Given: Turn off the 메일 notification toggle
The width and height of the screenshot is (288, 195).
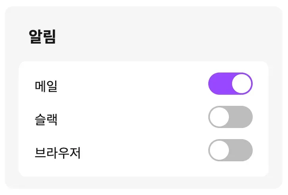Looking at the screenshot, I should pyautogui.click(x=230, y=84).
